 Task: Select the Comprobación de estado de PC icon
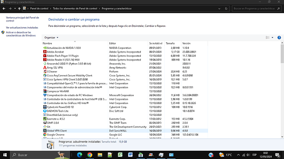pyautogui.click(x=45, y=95)
